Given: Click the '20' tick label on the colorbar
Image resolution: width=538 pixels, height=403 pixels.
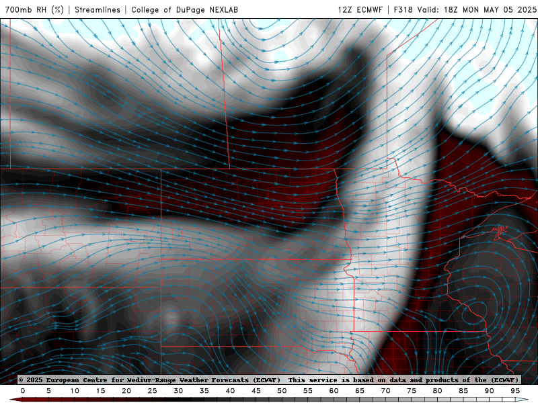Looking at the screenshot, I should (x=126, y=391).
